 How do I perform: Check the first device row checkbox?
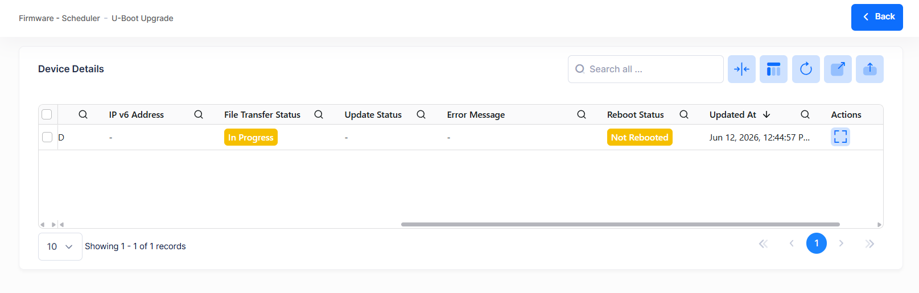[47, 137]
